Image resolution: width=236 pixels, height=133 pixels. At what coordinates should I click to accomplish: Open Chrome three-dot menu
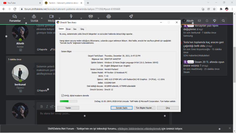pos(232,9)
